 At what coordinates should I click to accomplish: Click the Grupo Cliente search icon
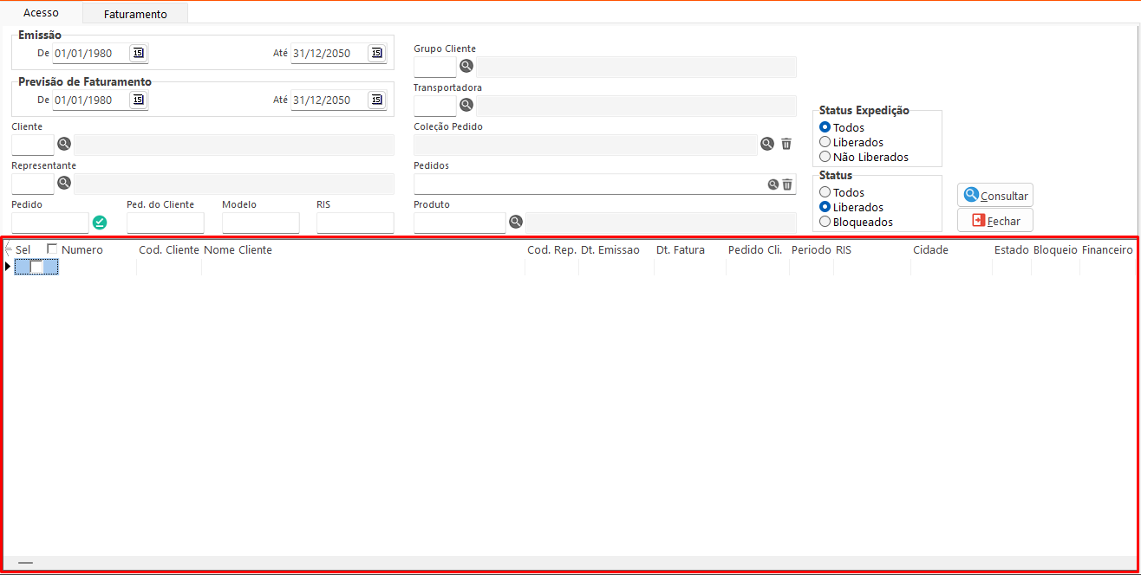point(466,66)
